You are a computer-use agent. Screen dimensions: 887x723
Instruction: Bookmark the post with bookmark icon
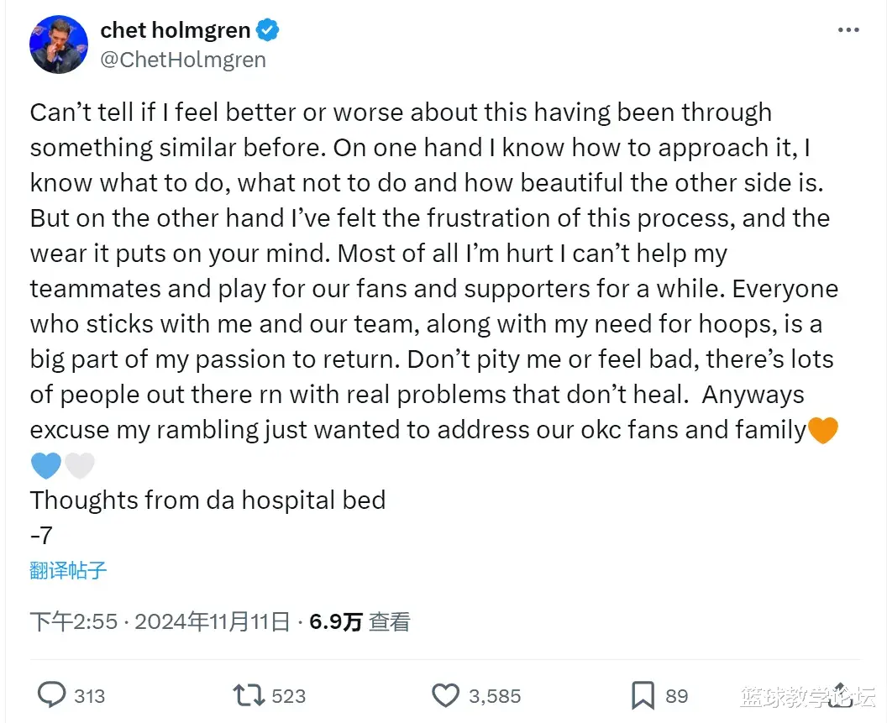tap(643, 695)
